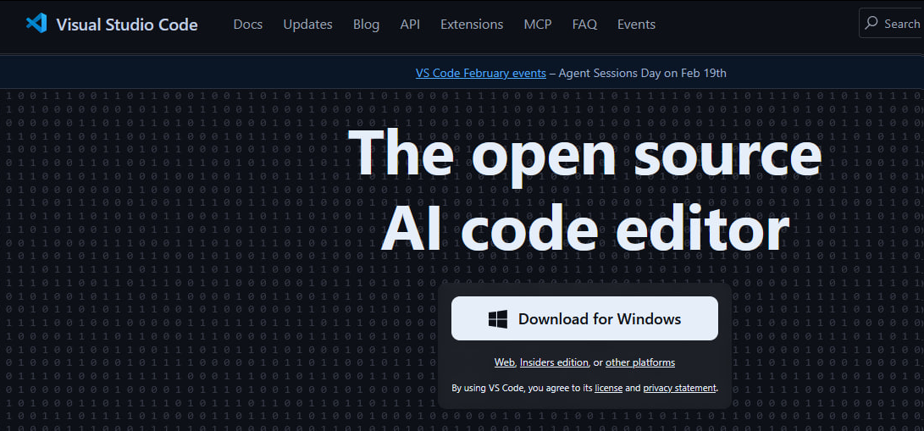Open the VS Code February events link
Image resolution: width=924 pixels, height=431 pixels.
480,73
